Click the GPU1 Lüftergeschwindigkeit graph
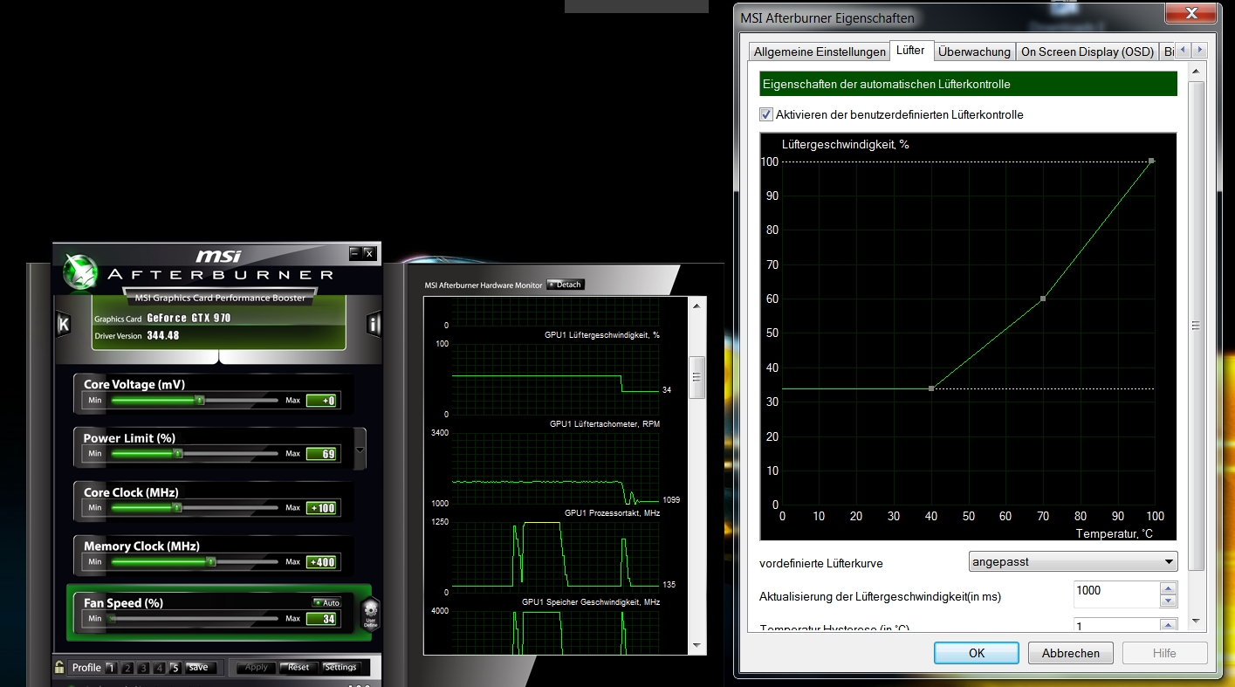 coord(554,379)
